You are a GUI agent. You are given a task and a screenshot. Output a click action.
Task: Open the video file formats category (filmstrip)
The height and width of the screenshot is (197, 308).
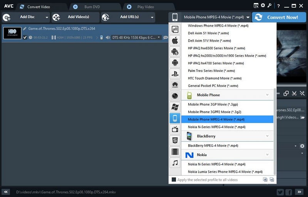(175, 152)
